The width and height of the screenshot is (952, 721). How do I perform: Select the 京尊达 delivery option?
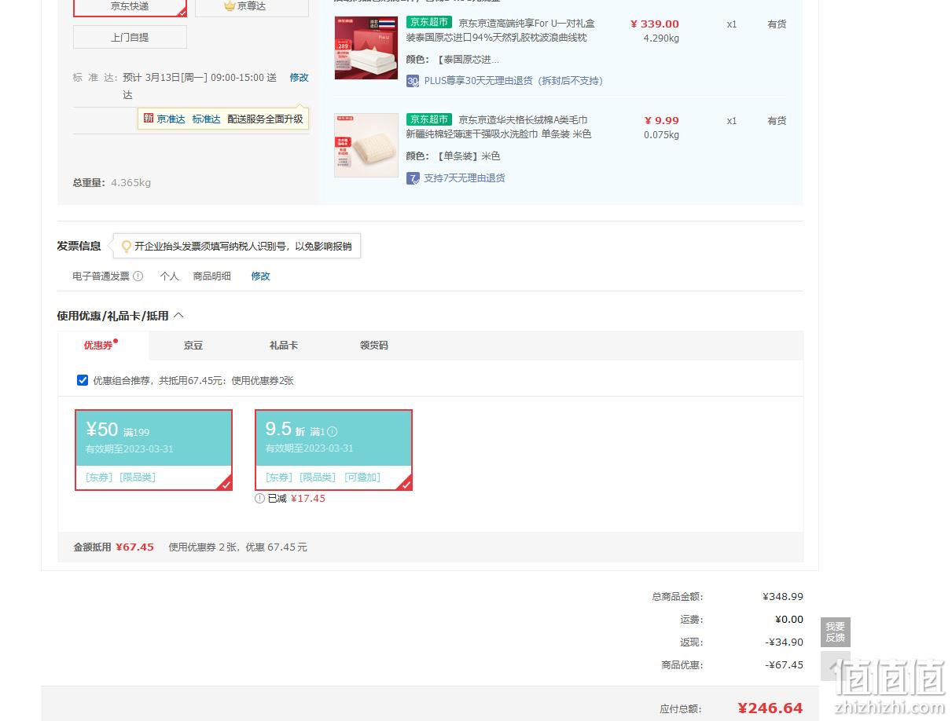[252, 6]
